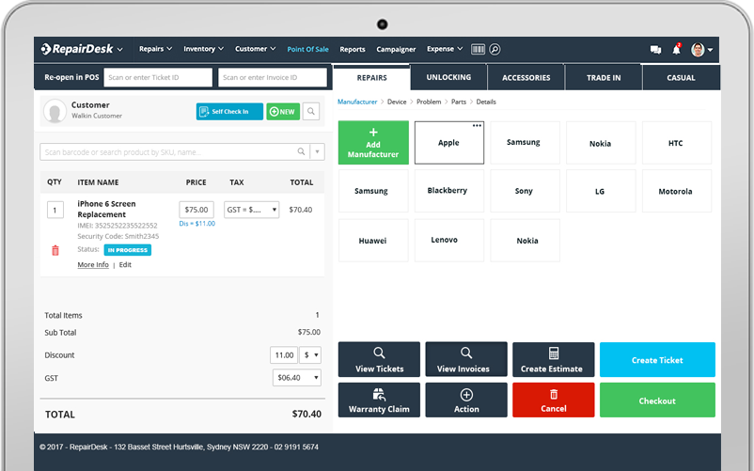The width and height of the screenshot is (754, 471).
Task: Click the Scan or enter Ticket ID field
Action: (158, 77)
